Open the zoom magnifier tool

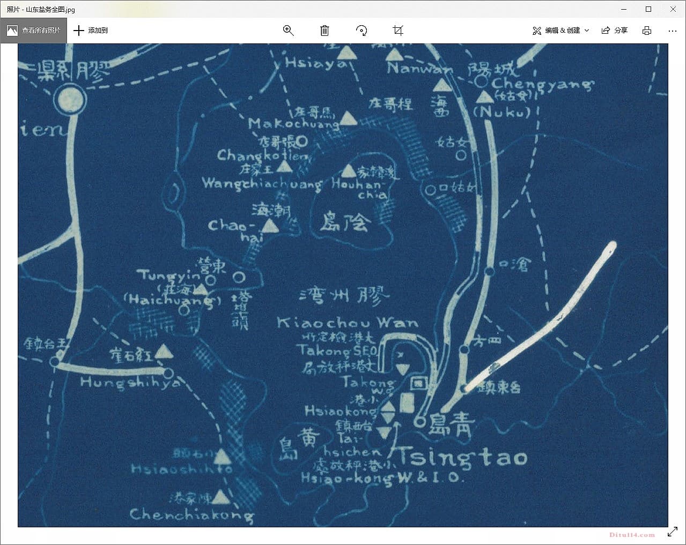tap(288, 31)
